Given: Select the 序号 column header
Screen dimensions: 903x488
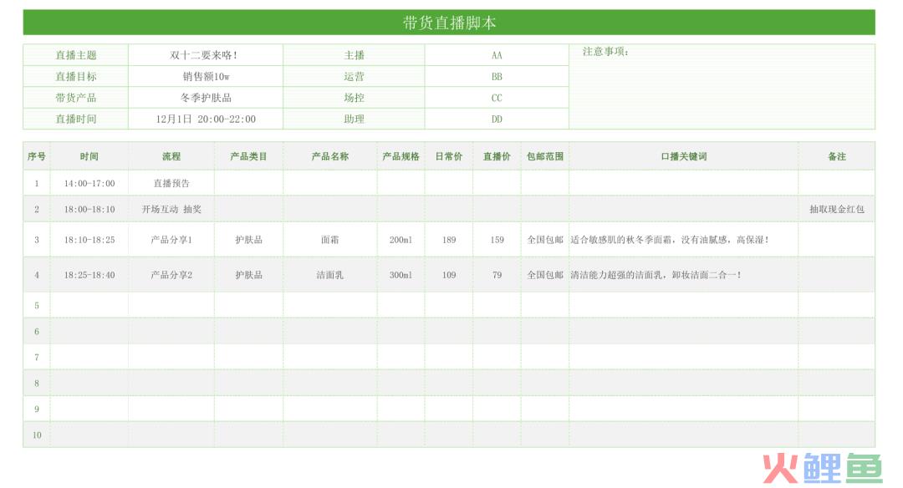Looking at the screenshot, I should [36, 156].
